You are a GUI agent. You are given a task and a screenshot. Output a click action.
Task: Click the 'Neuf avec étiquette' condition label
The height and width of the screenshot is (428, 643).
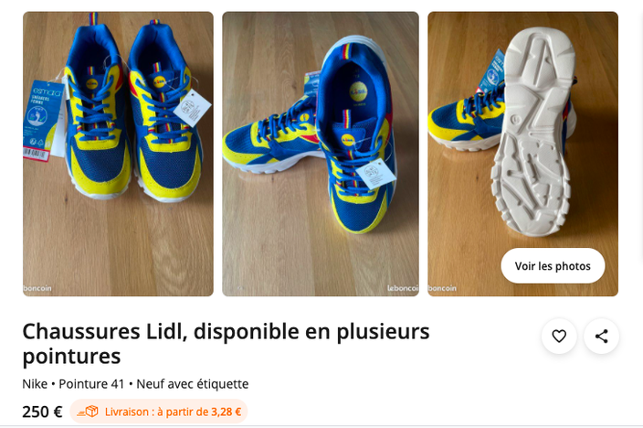[193, 384]
